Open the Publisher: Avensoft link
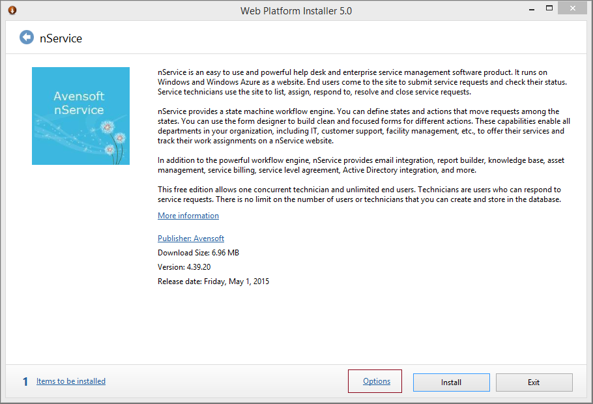The image size is (593, 404). 190,238
